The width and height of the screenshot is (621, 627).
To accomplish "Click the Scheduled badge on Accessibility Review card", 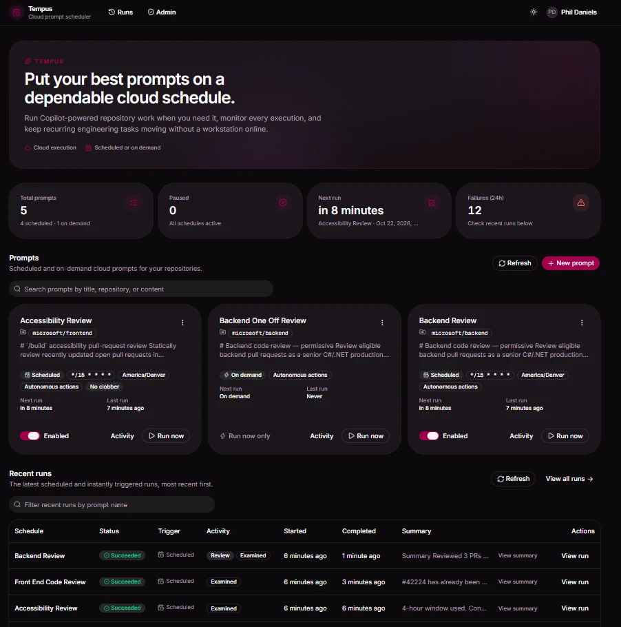I will click(x=42, y=375).
